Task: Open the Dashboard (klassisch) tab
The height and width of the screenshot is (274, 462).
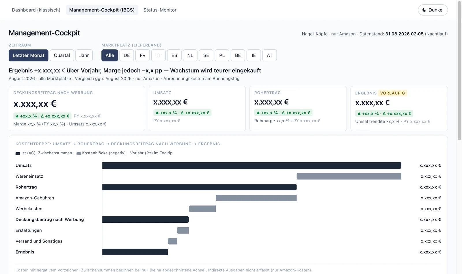Action: [36, 10]
